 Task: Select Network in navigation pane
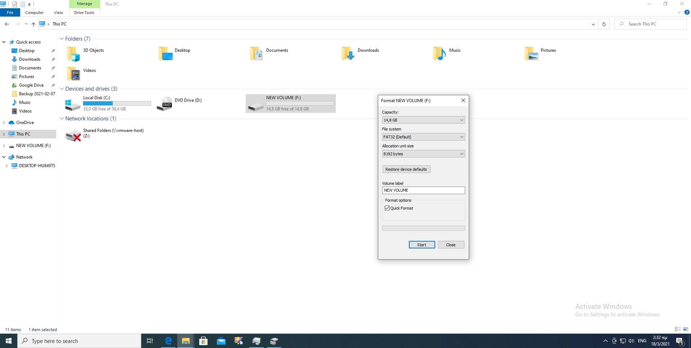click(24, 157)
